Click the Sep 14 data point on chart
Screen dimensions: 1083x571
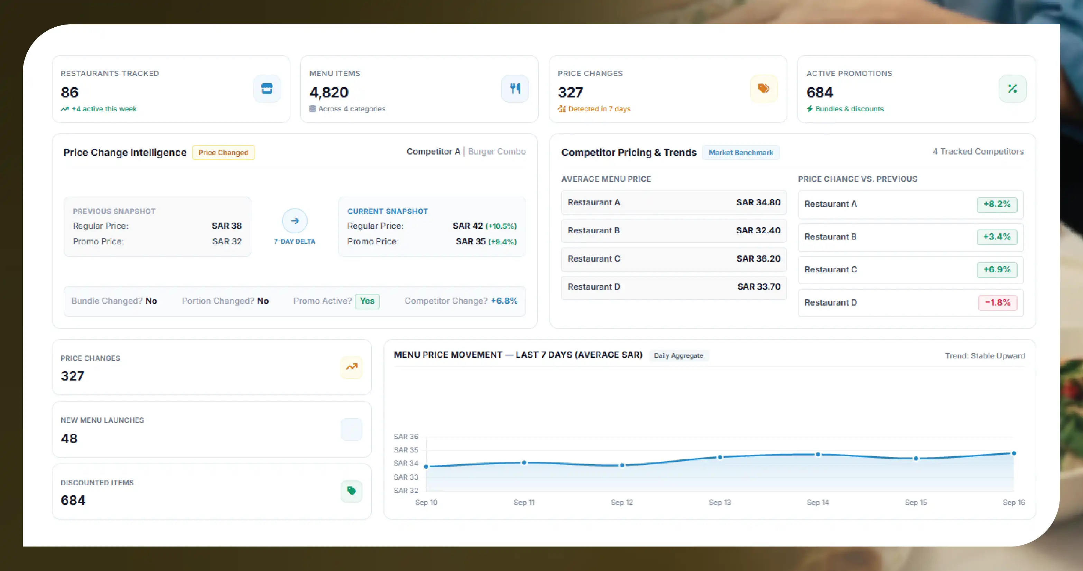pyautogui.click(x=818, y=454)
